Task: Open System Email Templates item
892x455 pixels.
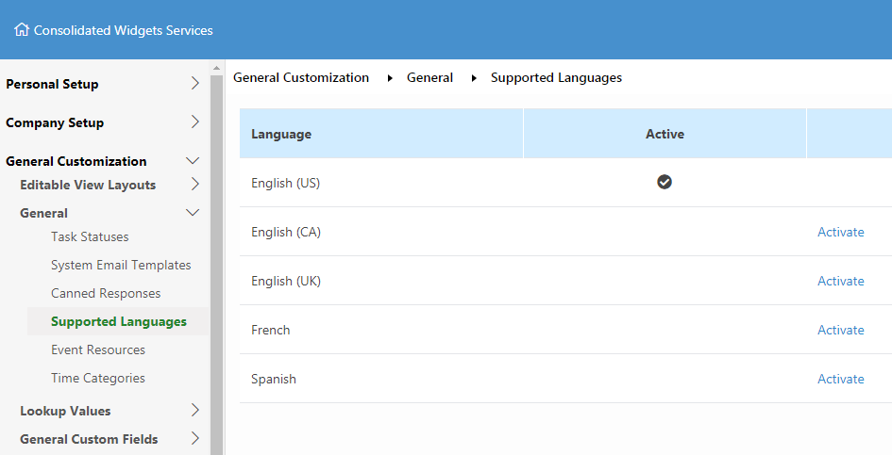Action: point(121,266)
